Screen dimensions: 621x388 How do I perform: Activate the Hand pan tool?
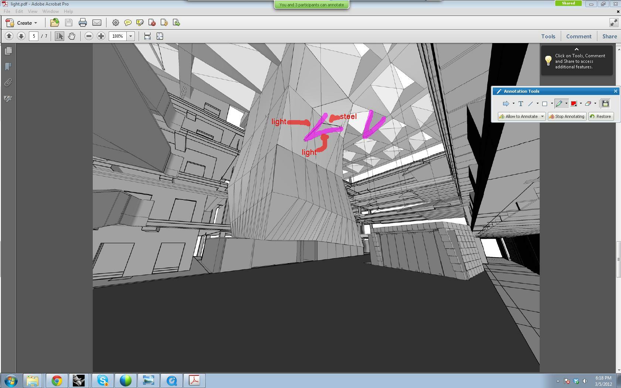(x=72, y=36)
